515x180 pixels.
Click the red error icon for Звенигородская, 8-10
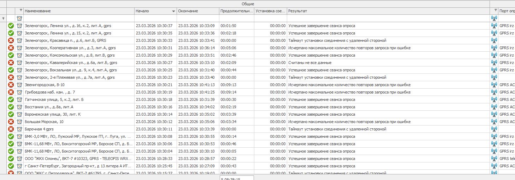[x=11, y=85]
